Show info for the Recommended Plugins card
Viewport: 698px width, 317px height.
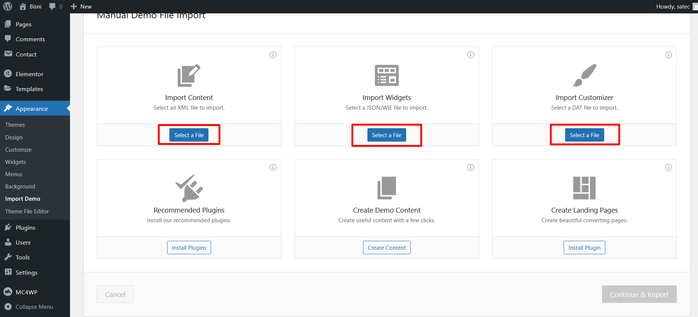point(273,168)
